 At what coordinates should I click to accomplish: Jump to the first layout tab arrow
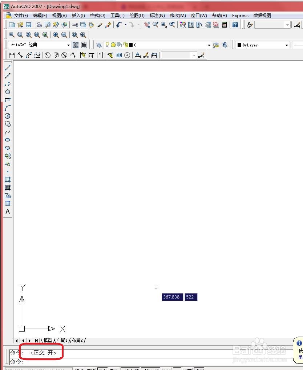coord(16,341)
